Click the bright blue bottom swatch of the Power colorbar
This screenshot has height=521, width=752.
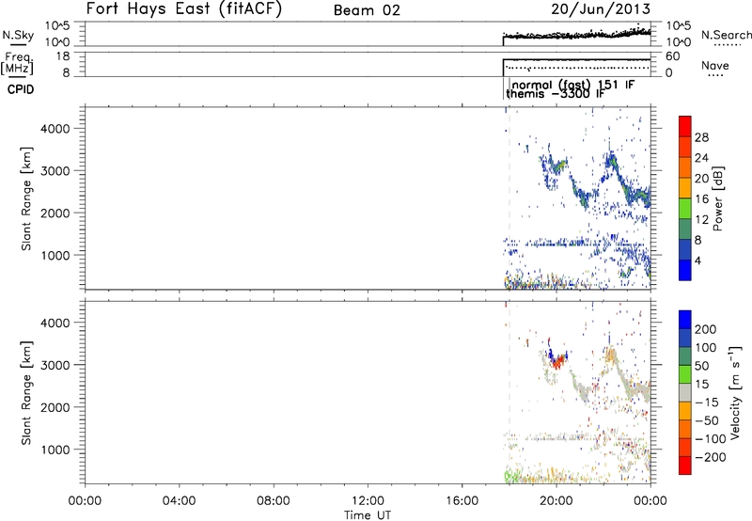[685, 270]
